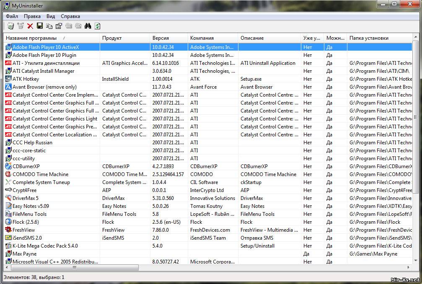Click the version cell 2.5.129464.157

coord(168,174)
